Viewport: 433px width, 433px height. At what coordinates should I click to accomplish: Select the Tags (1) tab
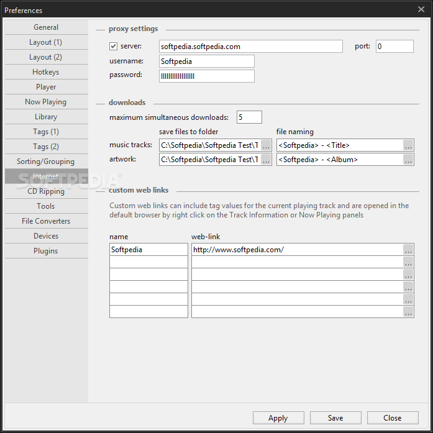click(47, 132)
